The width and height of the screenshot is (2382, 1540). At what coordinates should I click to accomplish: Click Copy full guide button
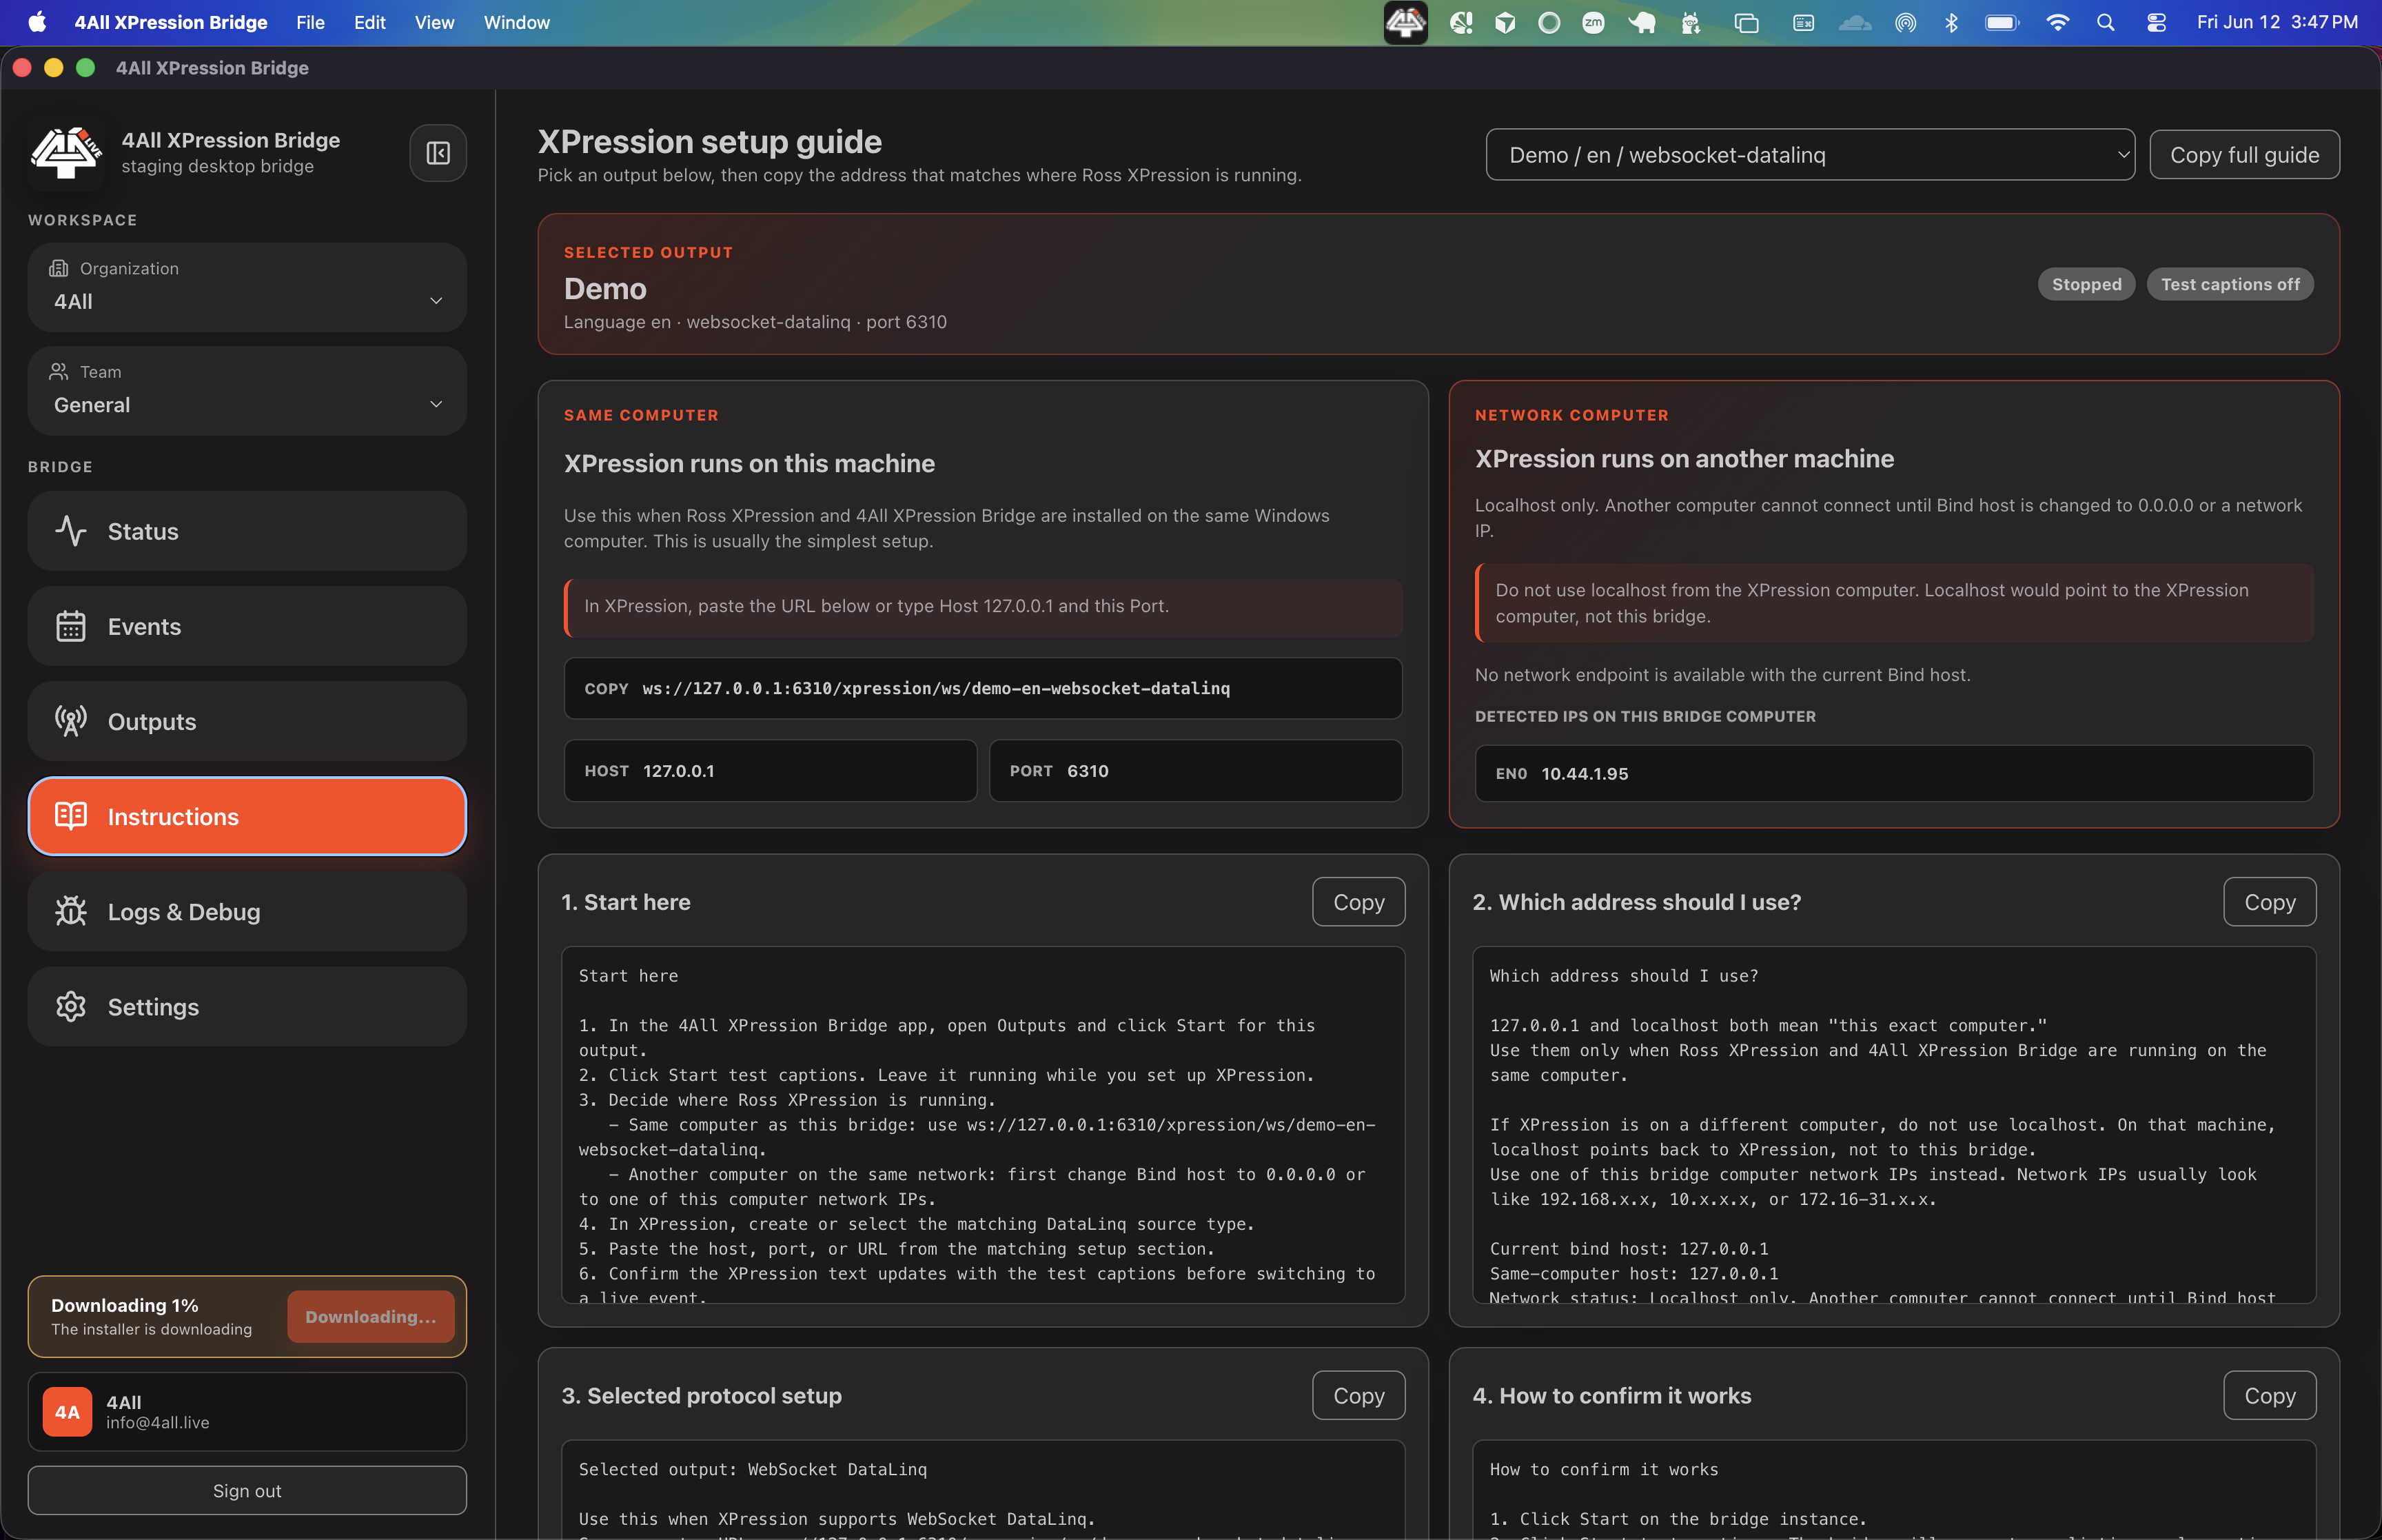pyautogui.click(x=2244, y=155)
